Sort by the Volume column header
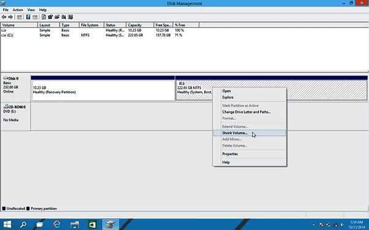Screen dimensions: 369x230 point(19,25)
